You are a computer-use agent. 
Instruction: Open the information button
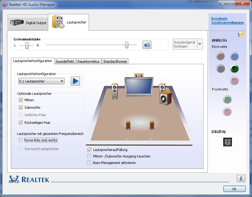tap(241, 178)
